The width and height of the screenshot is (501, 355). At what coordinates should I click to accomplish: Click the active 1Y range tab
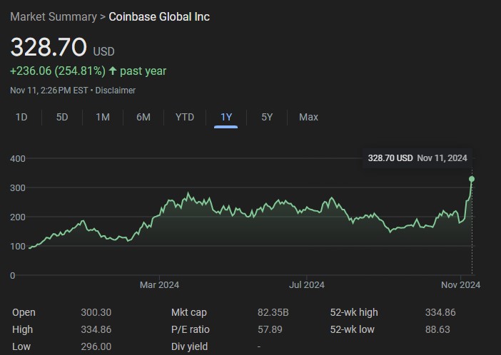coord(226,117)
